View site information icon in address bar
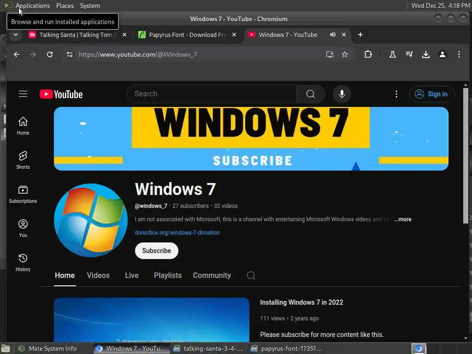Image resolution: width=472 pixels, height=354 pixels. pos(70,54)
